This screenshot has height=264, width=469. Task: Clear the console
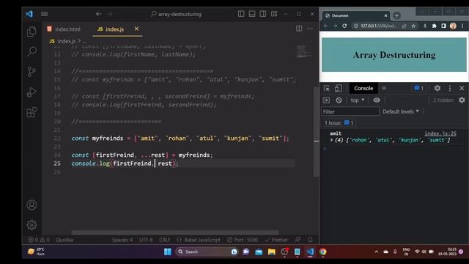(339, 100)
